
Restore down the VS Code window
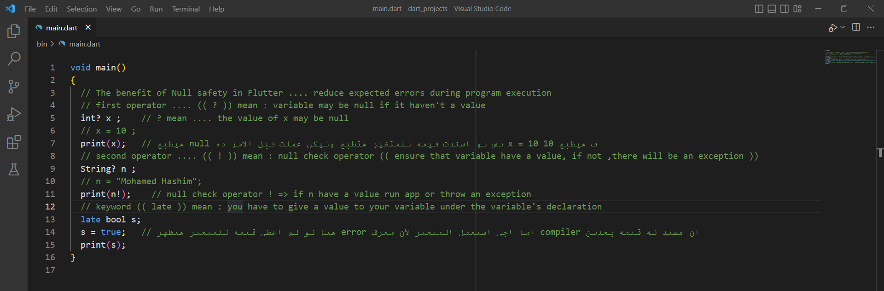tap(844, 9)
